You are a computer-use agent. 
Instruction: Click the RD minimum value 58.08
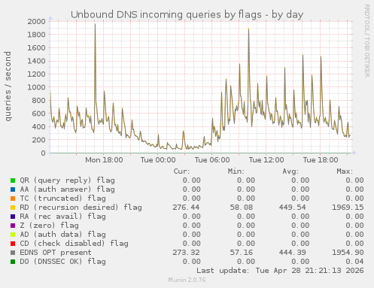tap(242, 208)
